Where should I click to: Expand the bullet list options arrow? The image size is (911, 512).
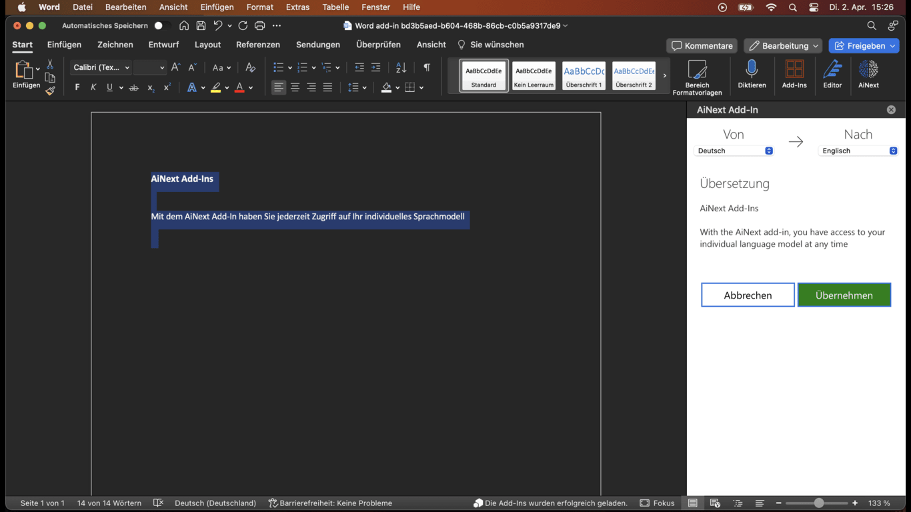pos(290,68)
